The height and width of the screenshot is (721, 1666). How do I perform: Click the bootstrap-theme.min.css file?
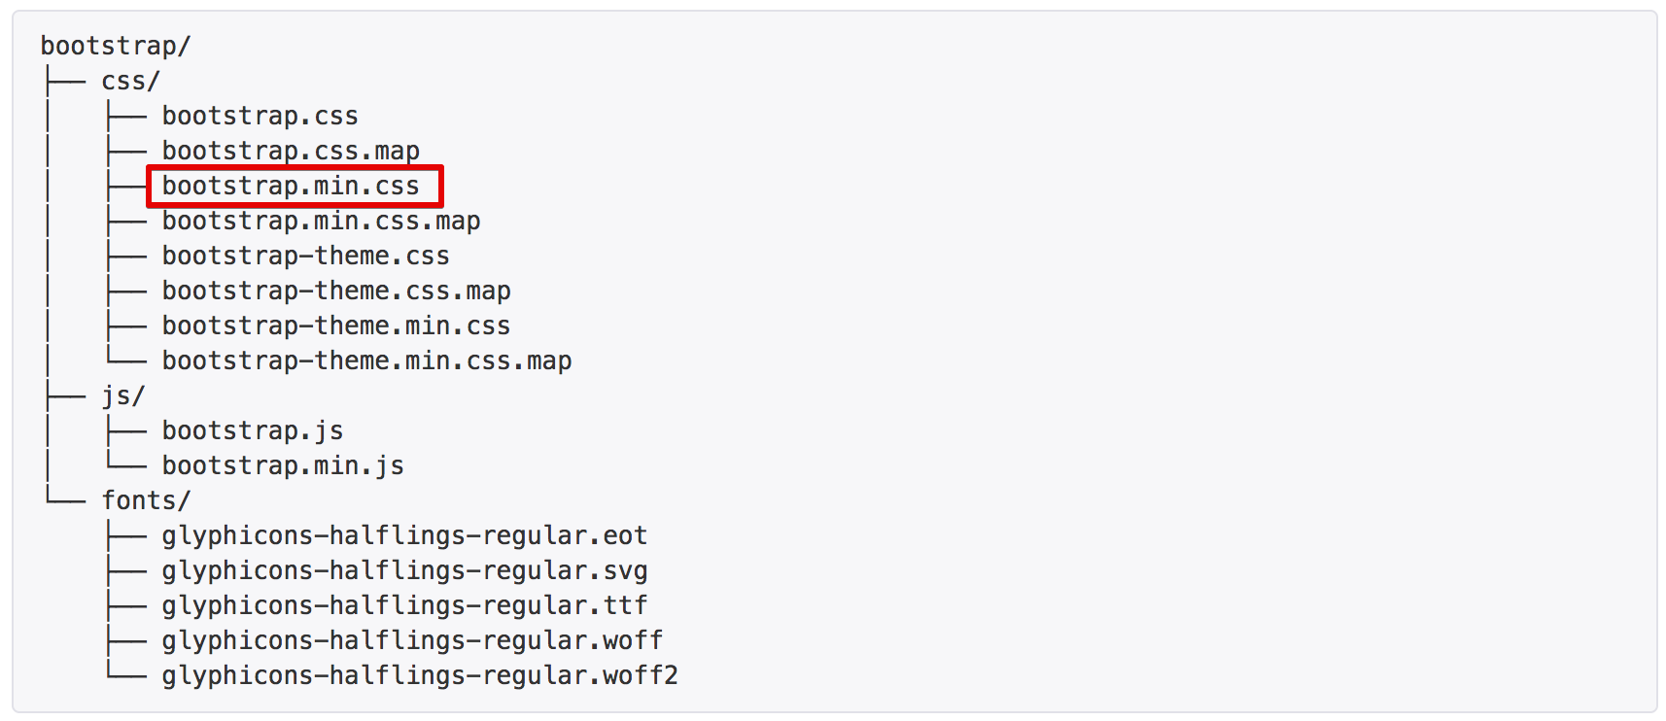tap(336, 326)
